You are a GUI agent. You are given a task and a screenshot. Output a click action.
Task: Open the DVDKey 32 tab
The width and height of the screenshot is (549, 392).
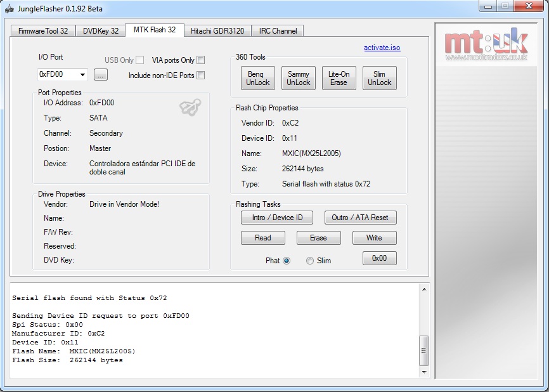[101, 31]
